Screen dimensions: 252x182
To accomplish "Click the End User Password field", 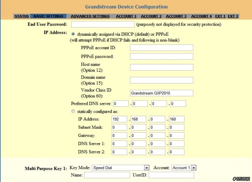I will 103,24.
